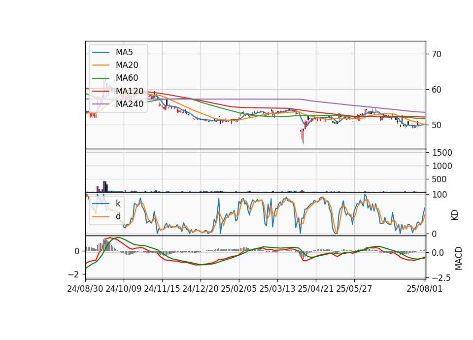Click the tallest volume bar spike
The width and height of the screenshot is (473, 340).
104,186
